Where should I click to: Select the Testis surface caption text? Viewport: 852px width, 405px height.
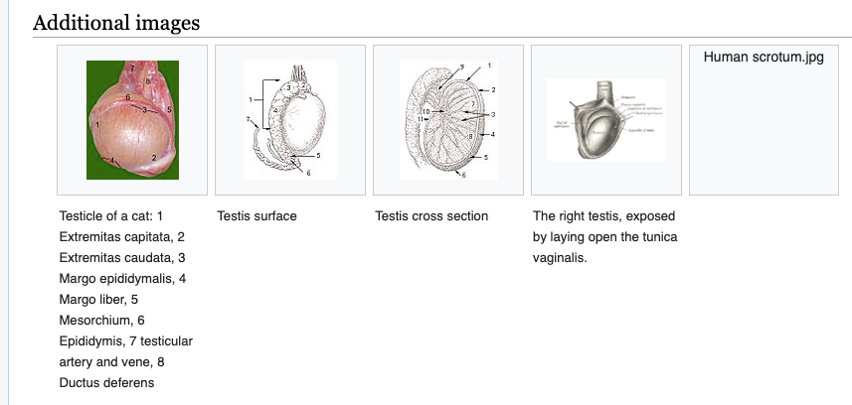257,216
